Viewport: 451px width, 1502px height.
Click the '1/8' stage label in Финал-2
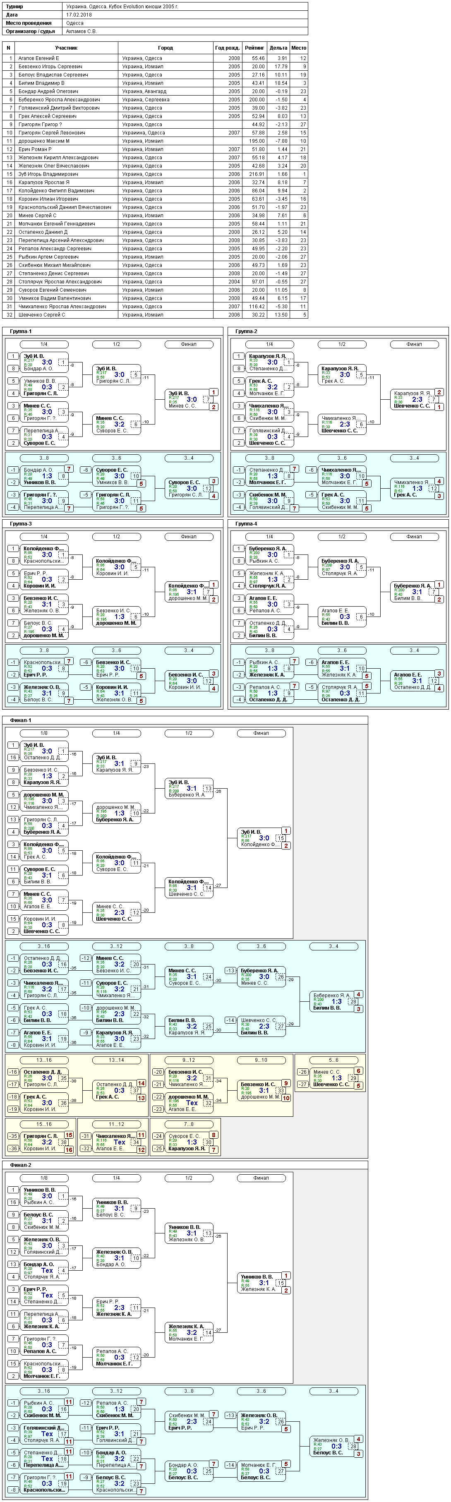(44, 1178)
